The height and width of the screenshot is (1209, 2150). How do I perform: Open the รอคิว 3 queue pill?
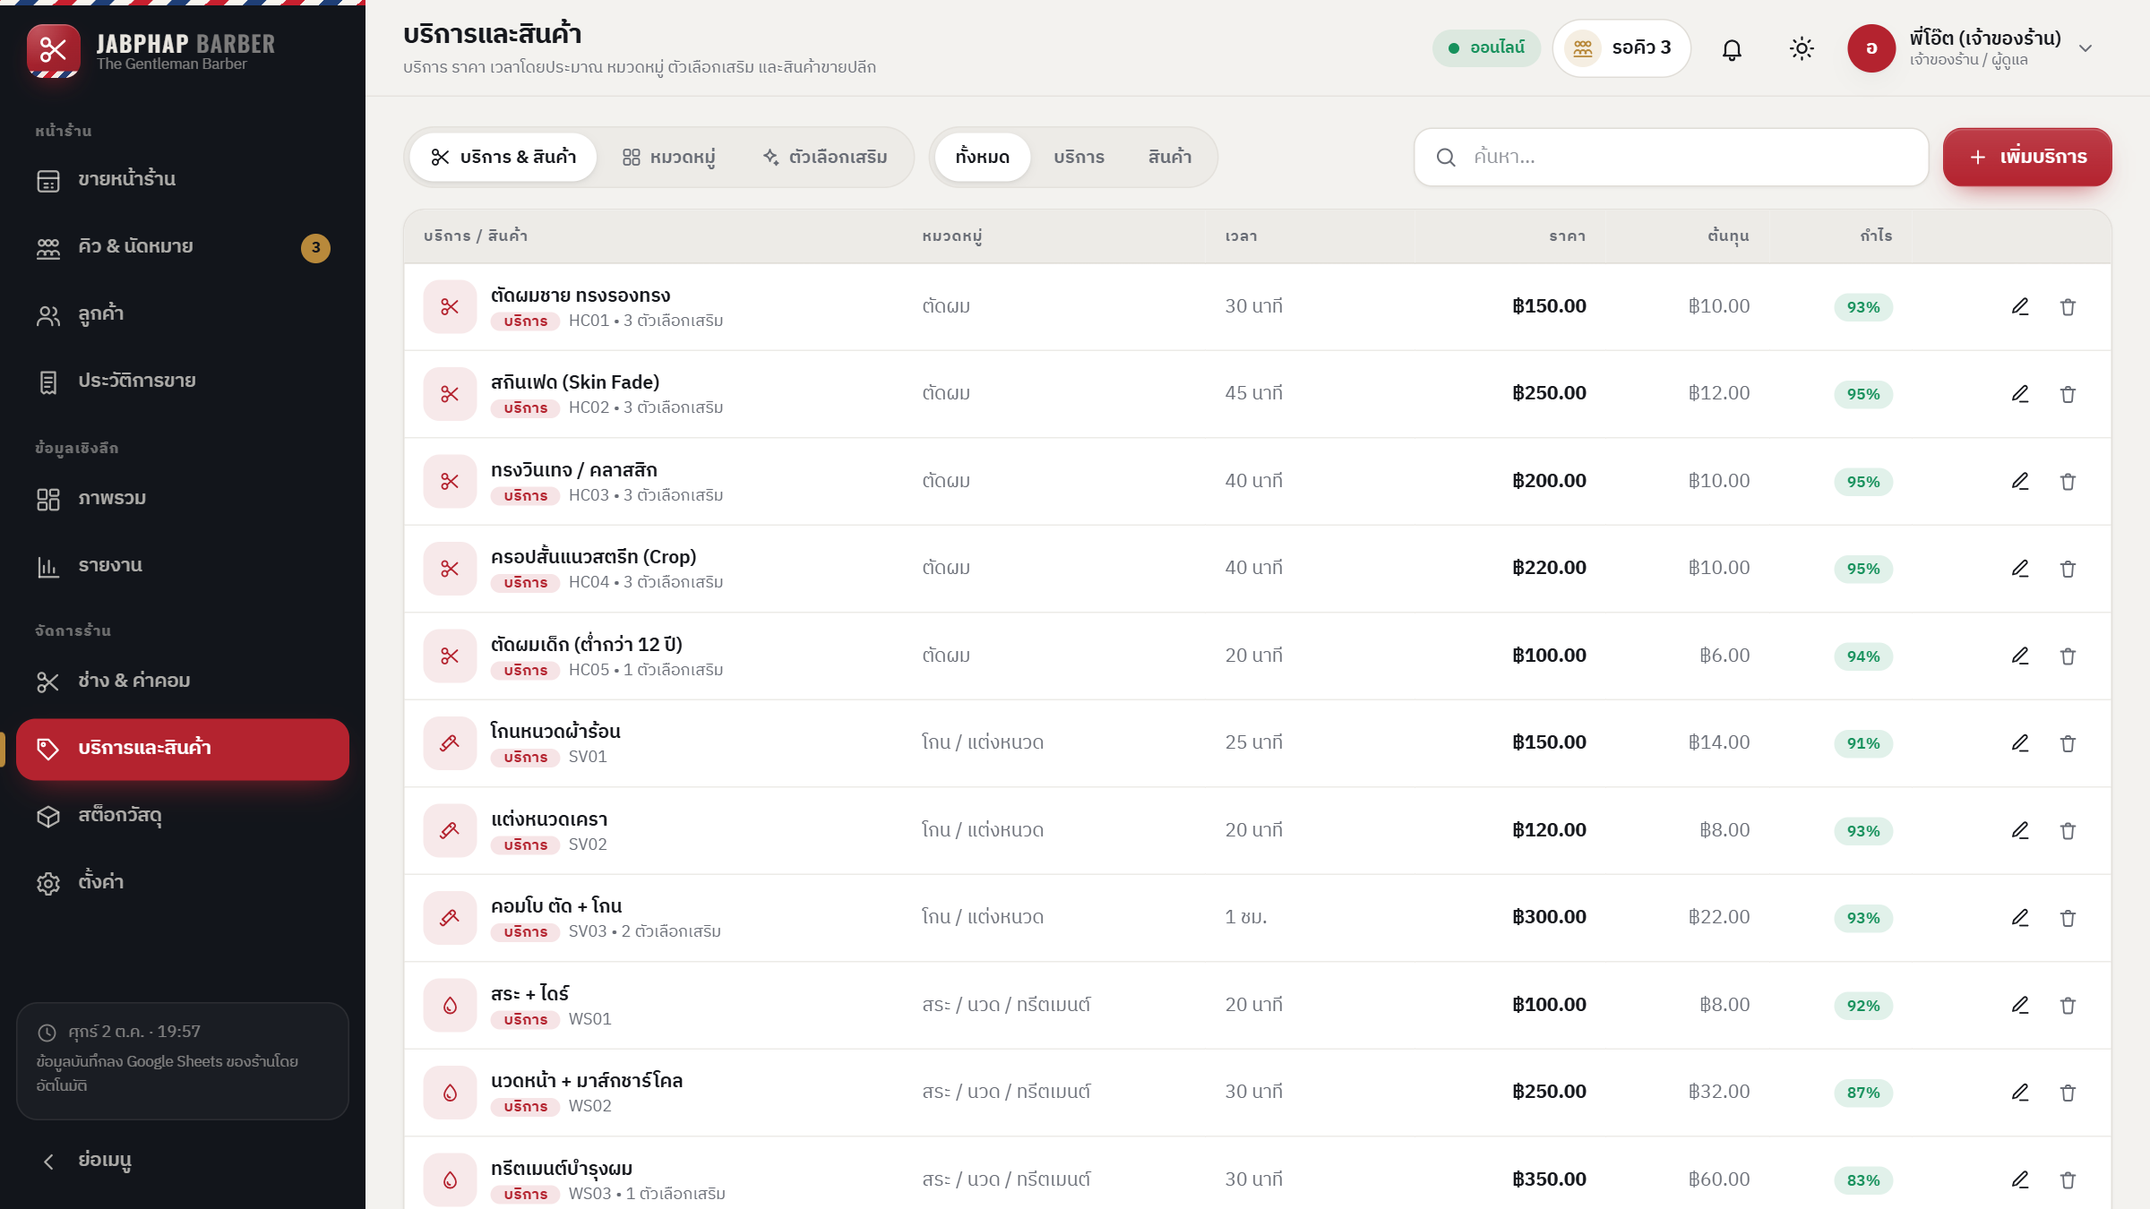click(x=1621, y=47)
